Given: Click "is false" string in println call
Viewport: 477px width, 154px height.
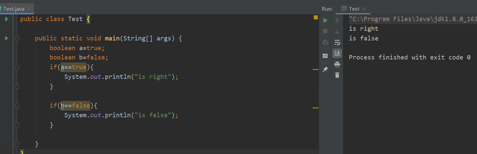Looking at the screenshot, I should (x=153, y=115).
